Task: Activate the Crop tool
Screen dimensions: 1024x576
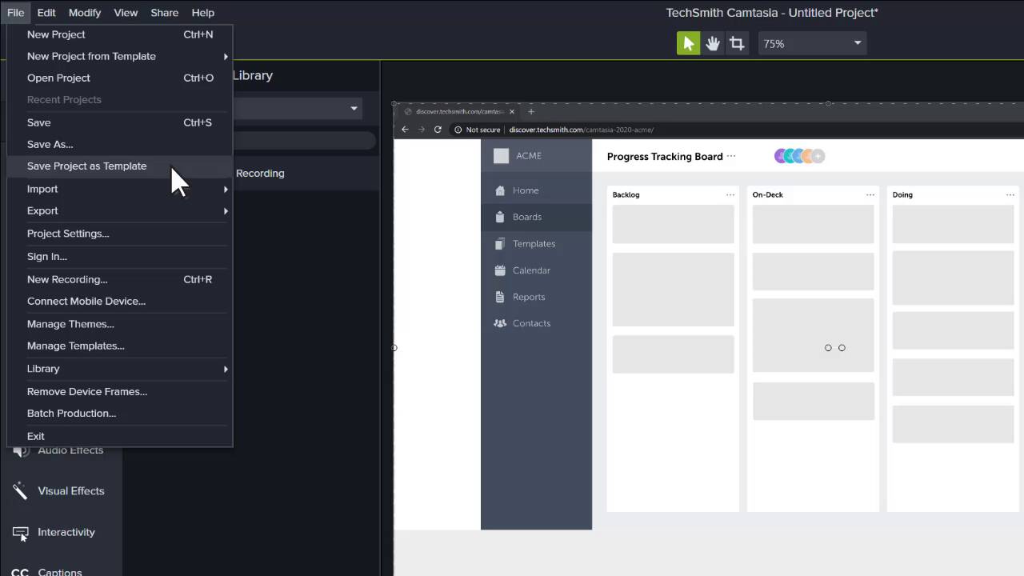Action: [x=737, y=43]
